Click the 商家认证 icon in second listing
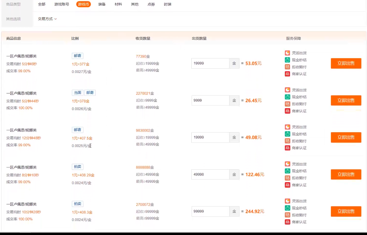The width and height of the screenshot is (367, 235). pyautogui.click(x=287, y=111)
